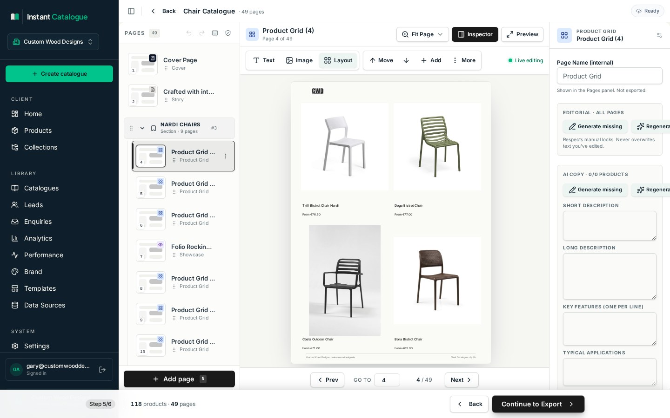Open Brand settings in the sidebar
The image size is (670, 418).
[x=59, y=272]
